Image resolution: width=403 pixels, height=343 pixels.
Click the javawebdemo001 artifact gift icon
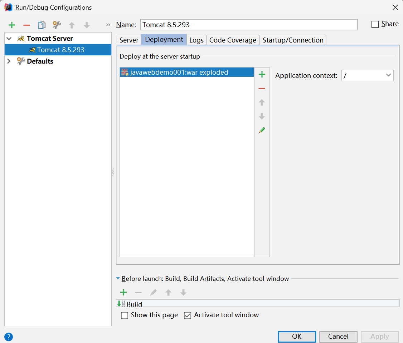pos(125,72)
